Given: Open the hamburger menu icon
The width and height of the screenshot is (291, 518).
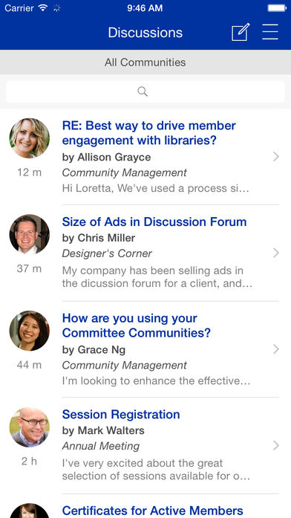Looking at the screenshot, I should (x=270, y=33).
